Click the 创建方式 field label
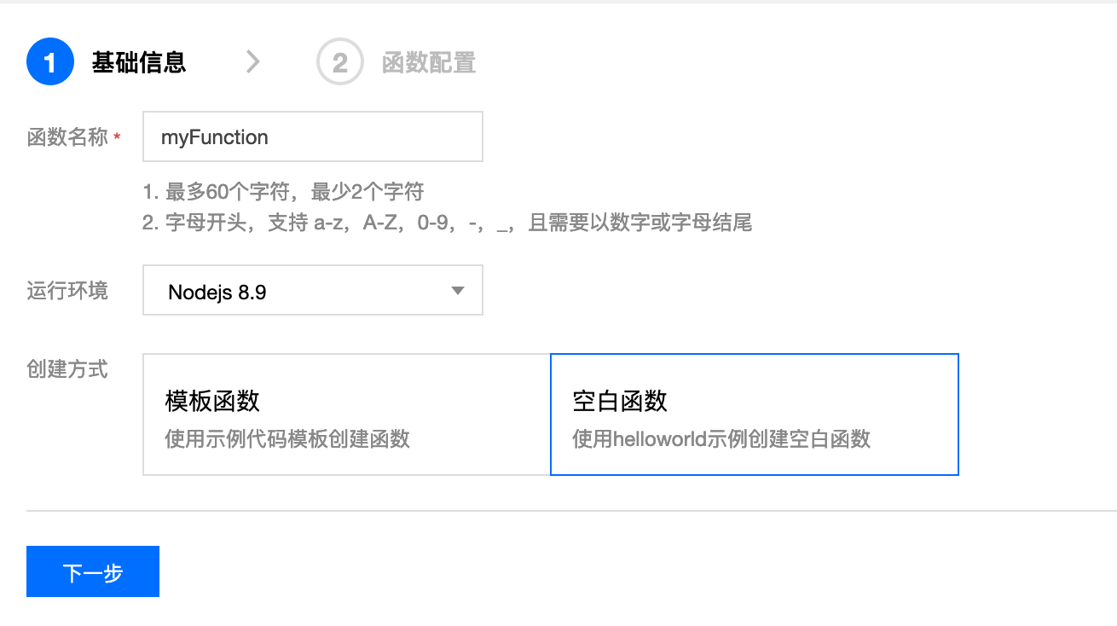This screenshot has width=1117, height=626. [x=67, y=369]
